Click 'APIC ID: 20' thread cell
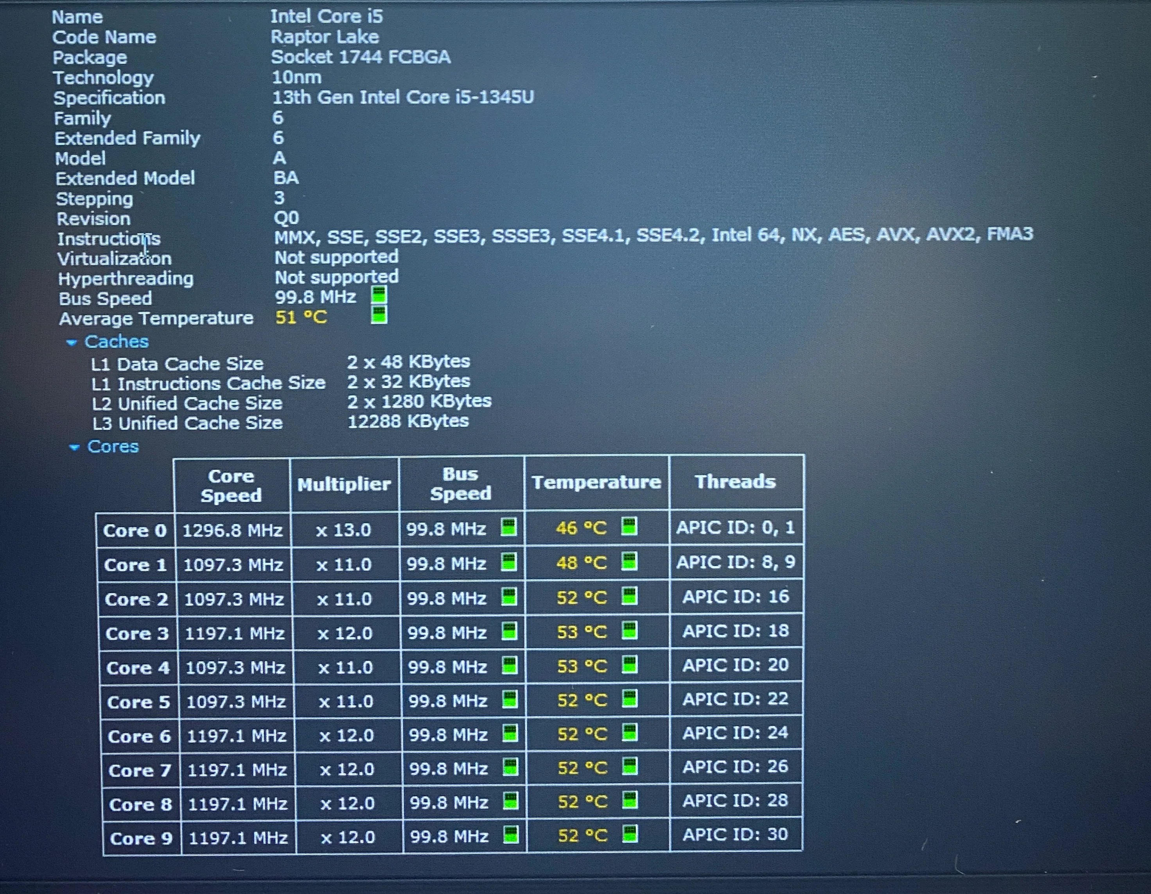 tap(736, 665)
